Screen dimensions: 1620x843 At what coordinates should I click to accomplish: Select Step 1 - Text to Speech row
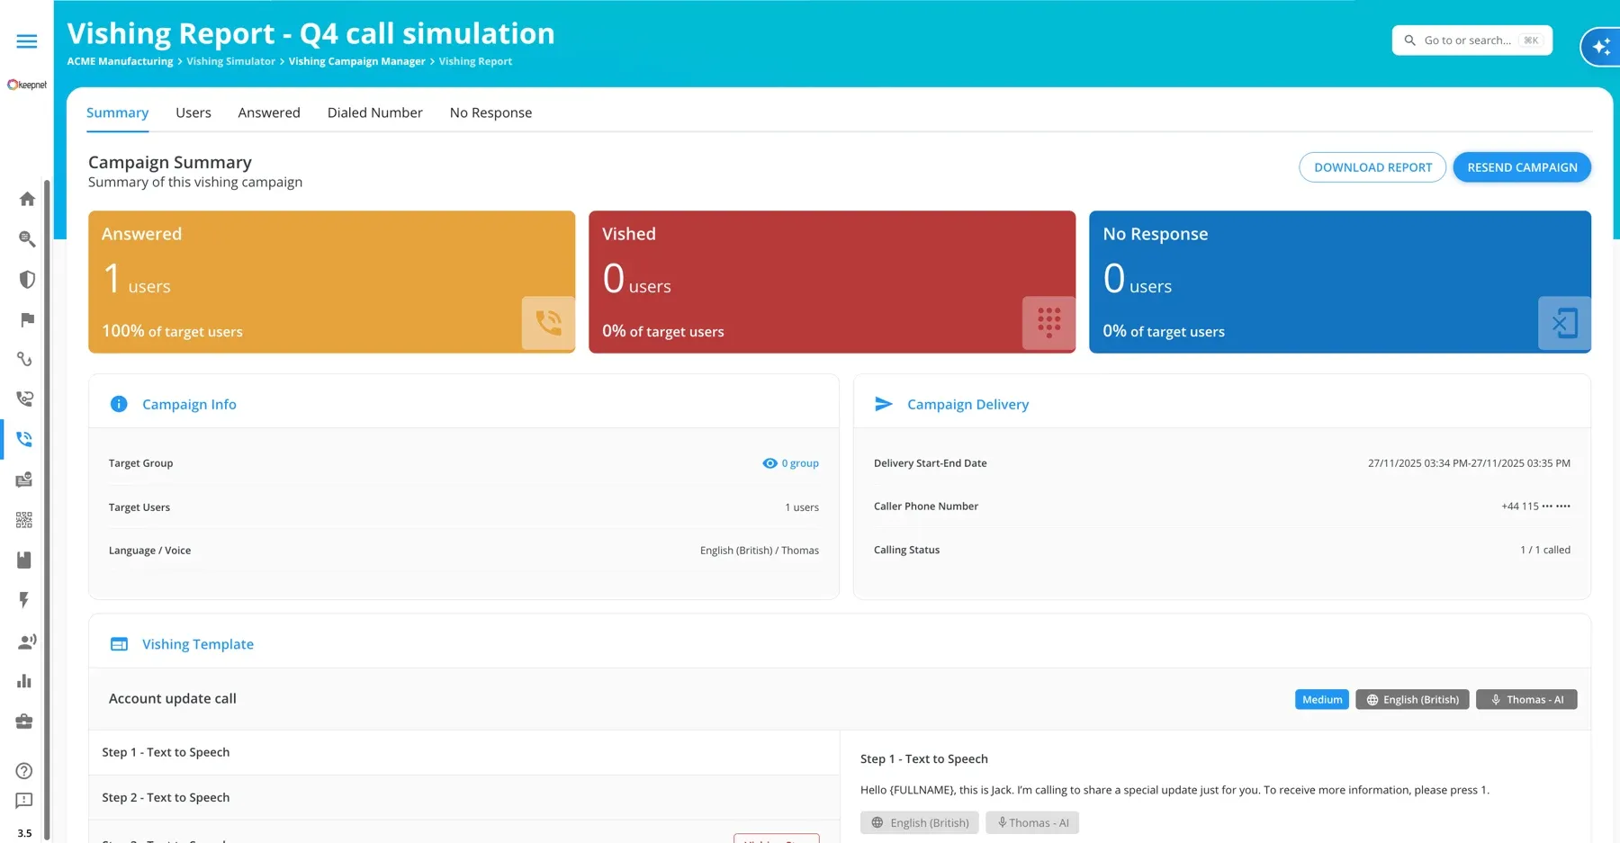tap(463, 752)
